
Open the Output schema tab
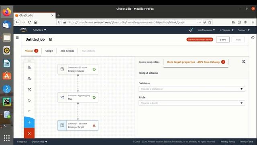[x=149, y=73]
